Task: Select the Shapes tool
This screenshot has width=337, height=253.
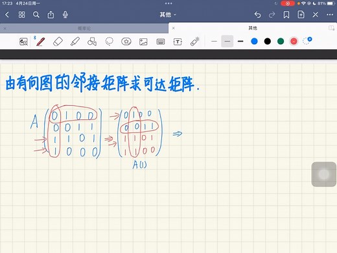Action: [92, 42]
